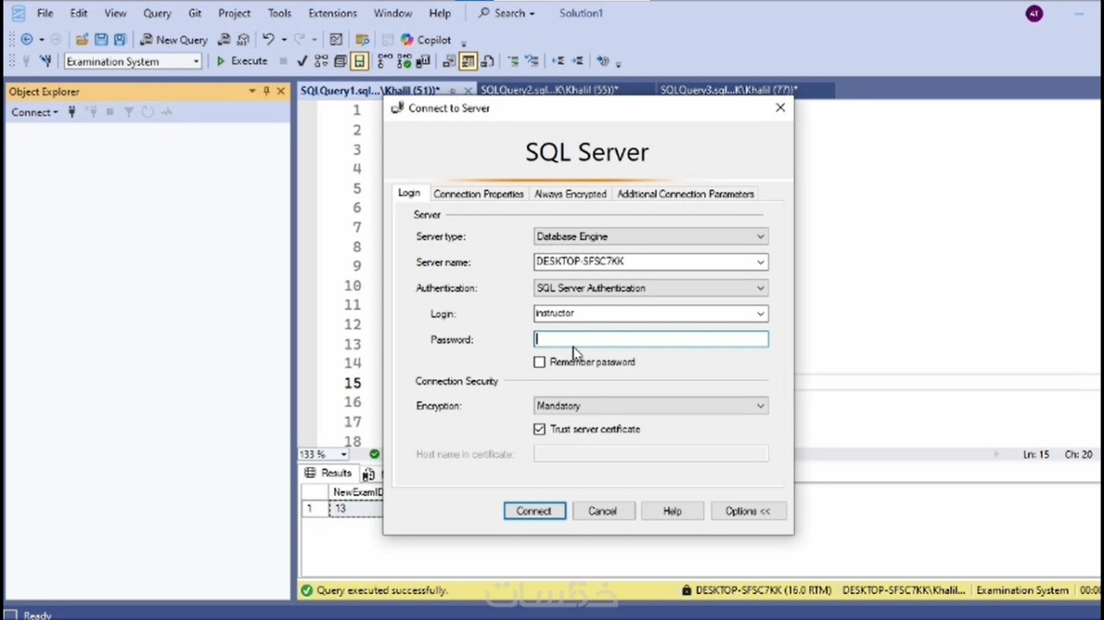Open the Object Explorer window position arrow
This screenshot has width=1104, height=620.
point(252,91)
